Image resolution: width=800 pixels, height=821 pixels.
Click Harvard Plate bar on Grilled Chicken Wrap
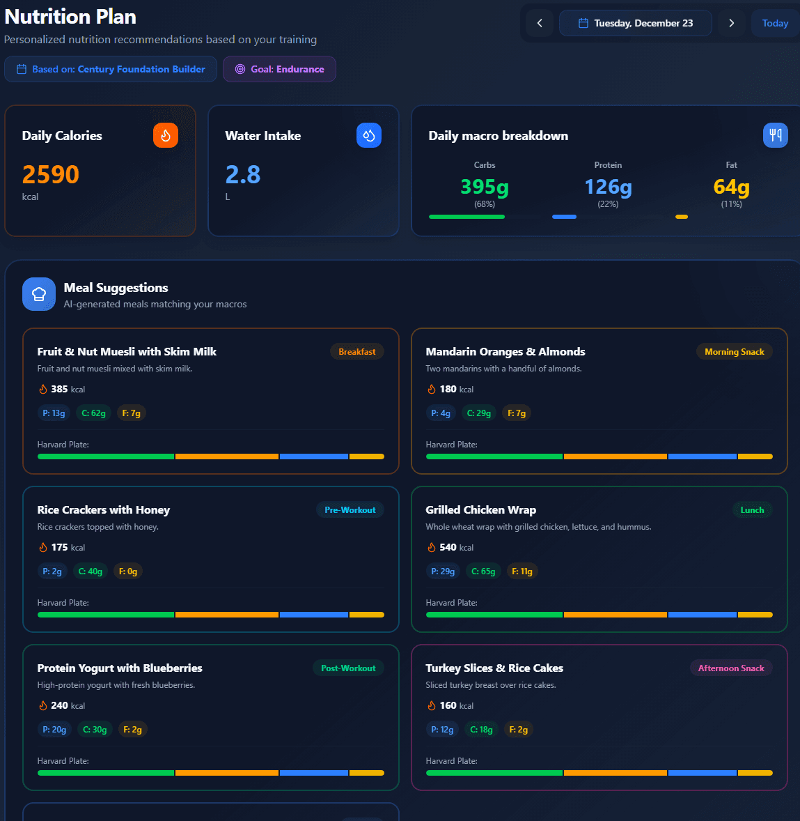pyautogui.click(x=599, y=615)
